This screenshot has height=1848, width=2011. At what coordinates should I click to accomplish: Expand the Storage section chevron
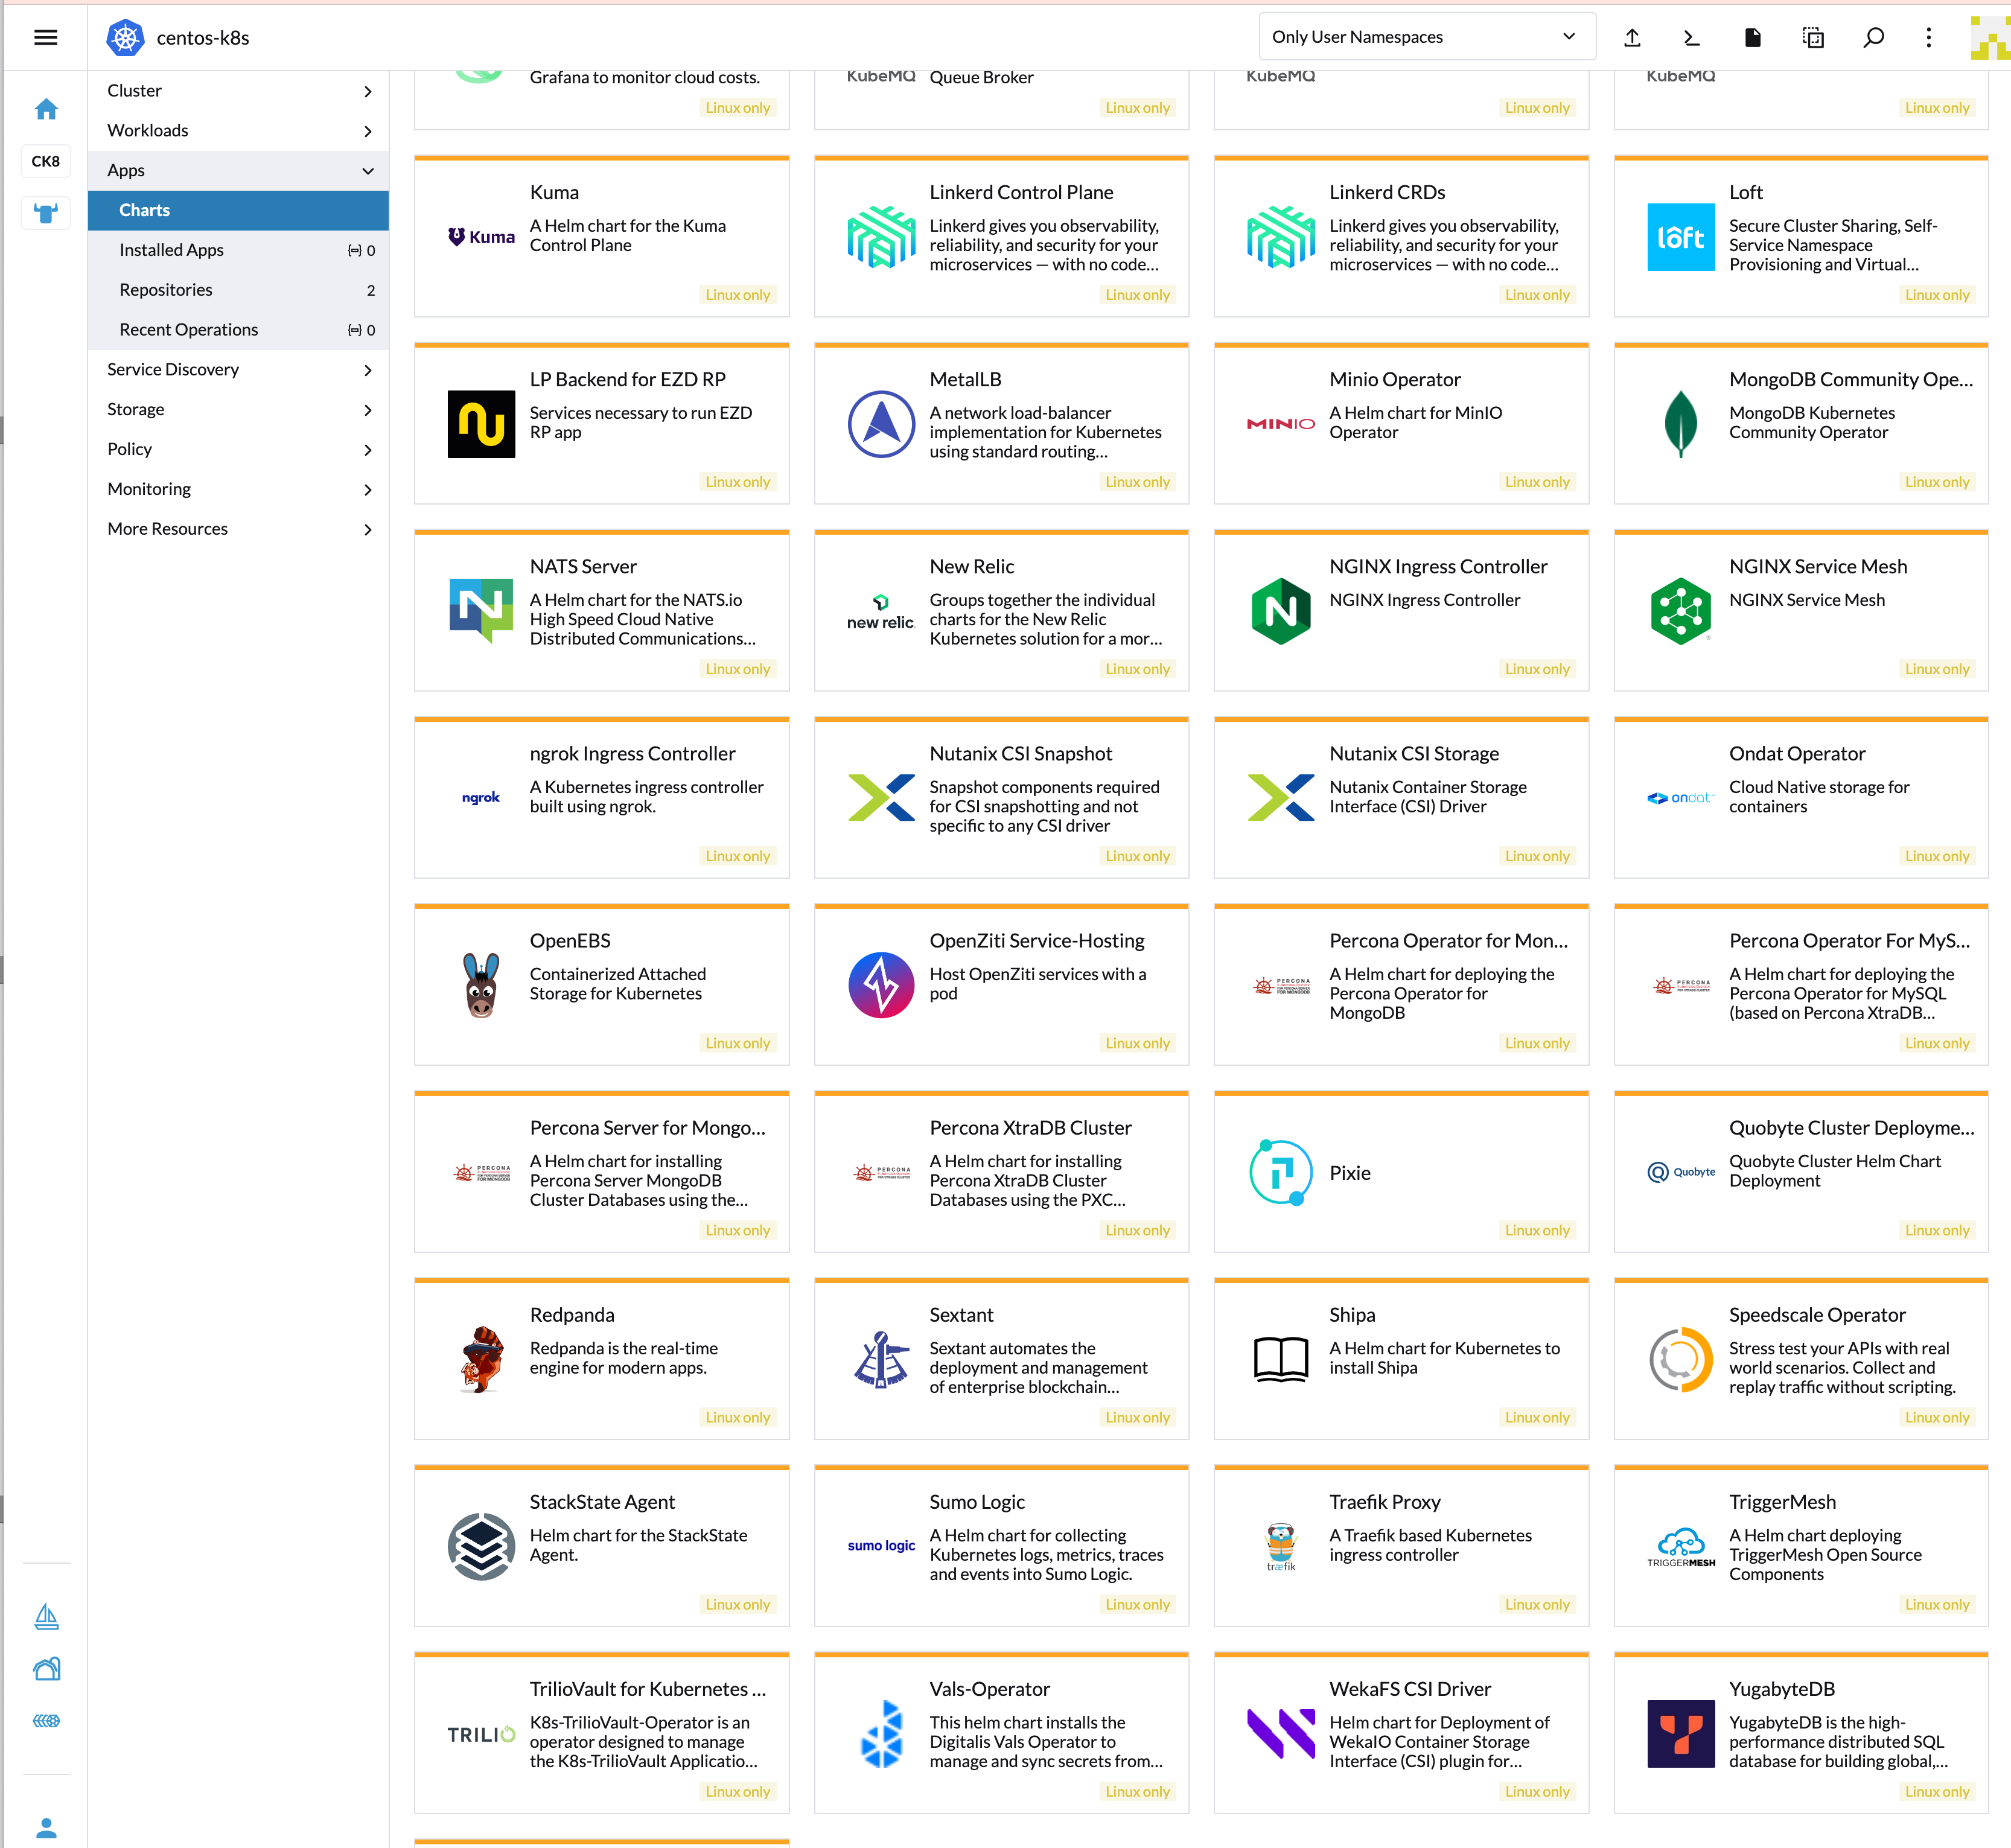(368, 410)
